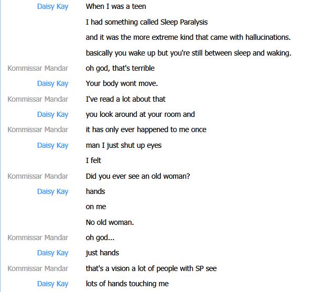Screen dimensions: 335x292
Task: Select the message "I had something called Sleep Paralysis"
Action: point(147,22)
